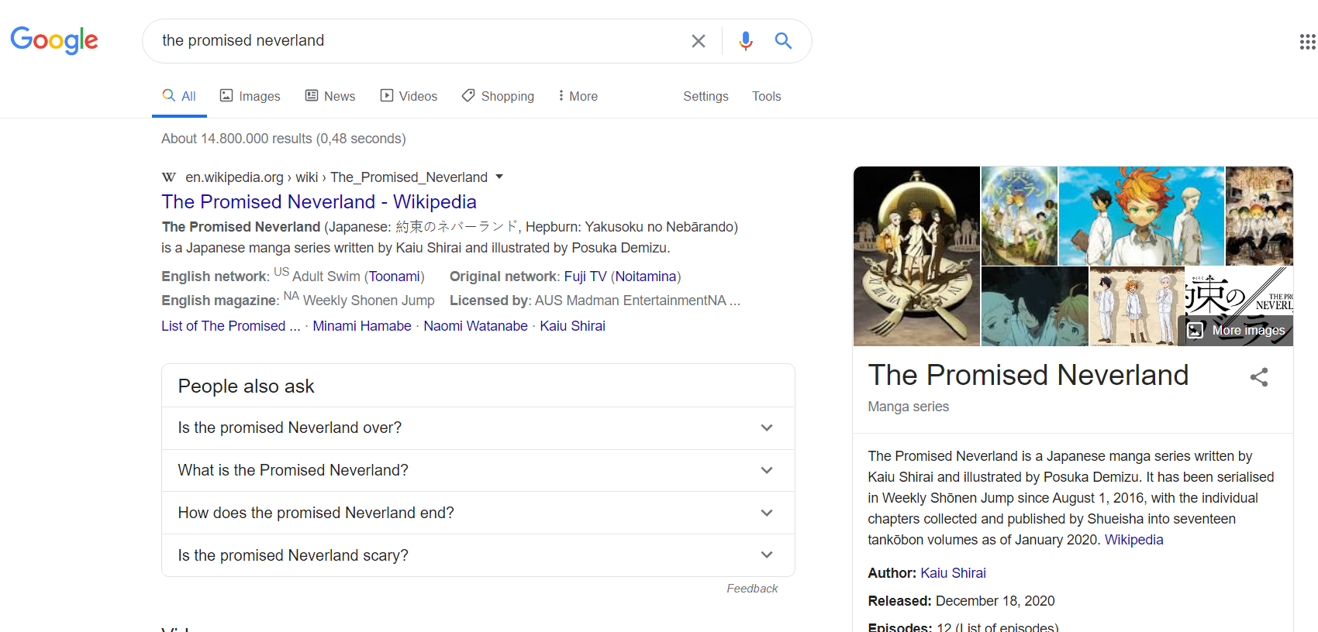1318x632 pixels.
Task: Open the More search categories menu
Action: click(578, 96)
